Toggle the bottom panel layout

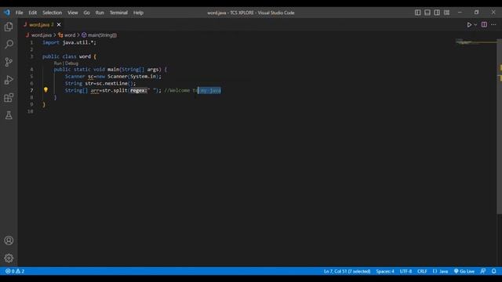[427, 13]
